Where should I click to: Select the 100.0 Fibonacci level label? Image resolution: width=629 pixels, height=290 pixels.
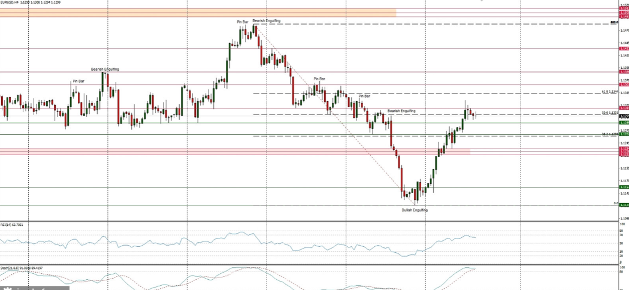[x=613, y=22]
